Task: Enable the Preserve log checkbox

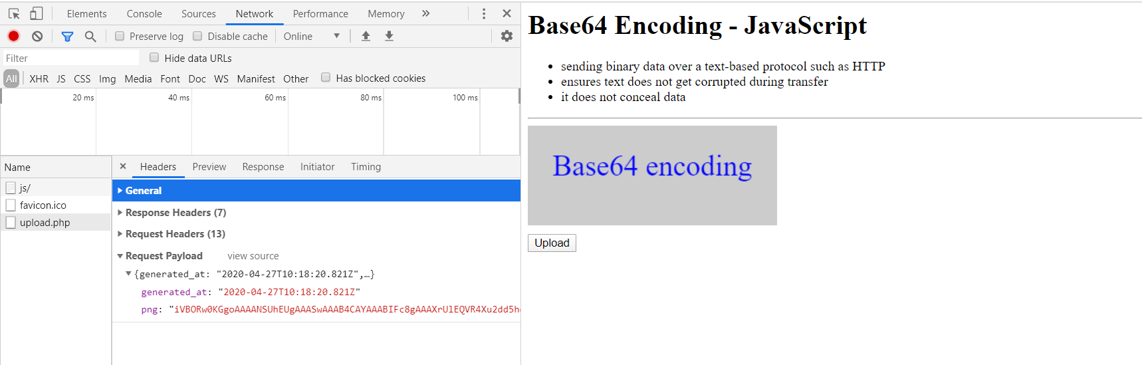Action: [x=120, y=36]
